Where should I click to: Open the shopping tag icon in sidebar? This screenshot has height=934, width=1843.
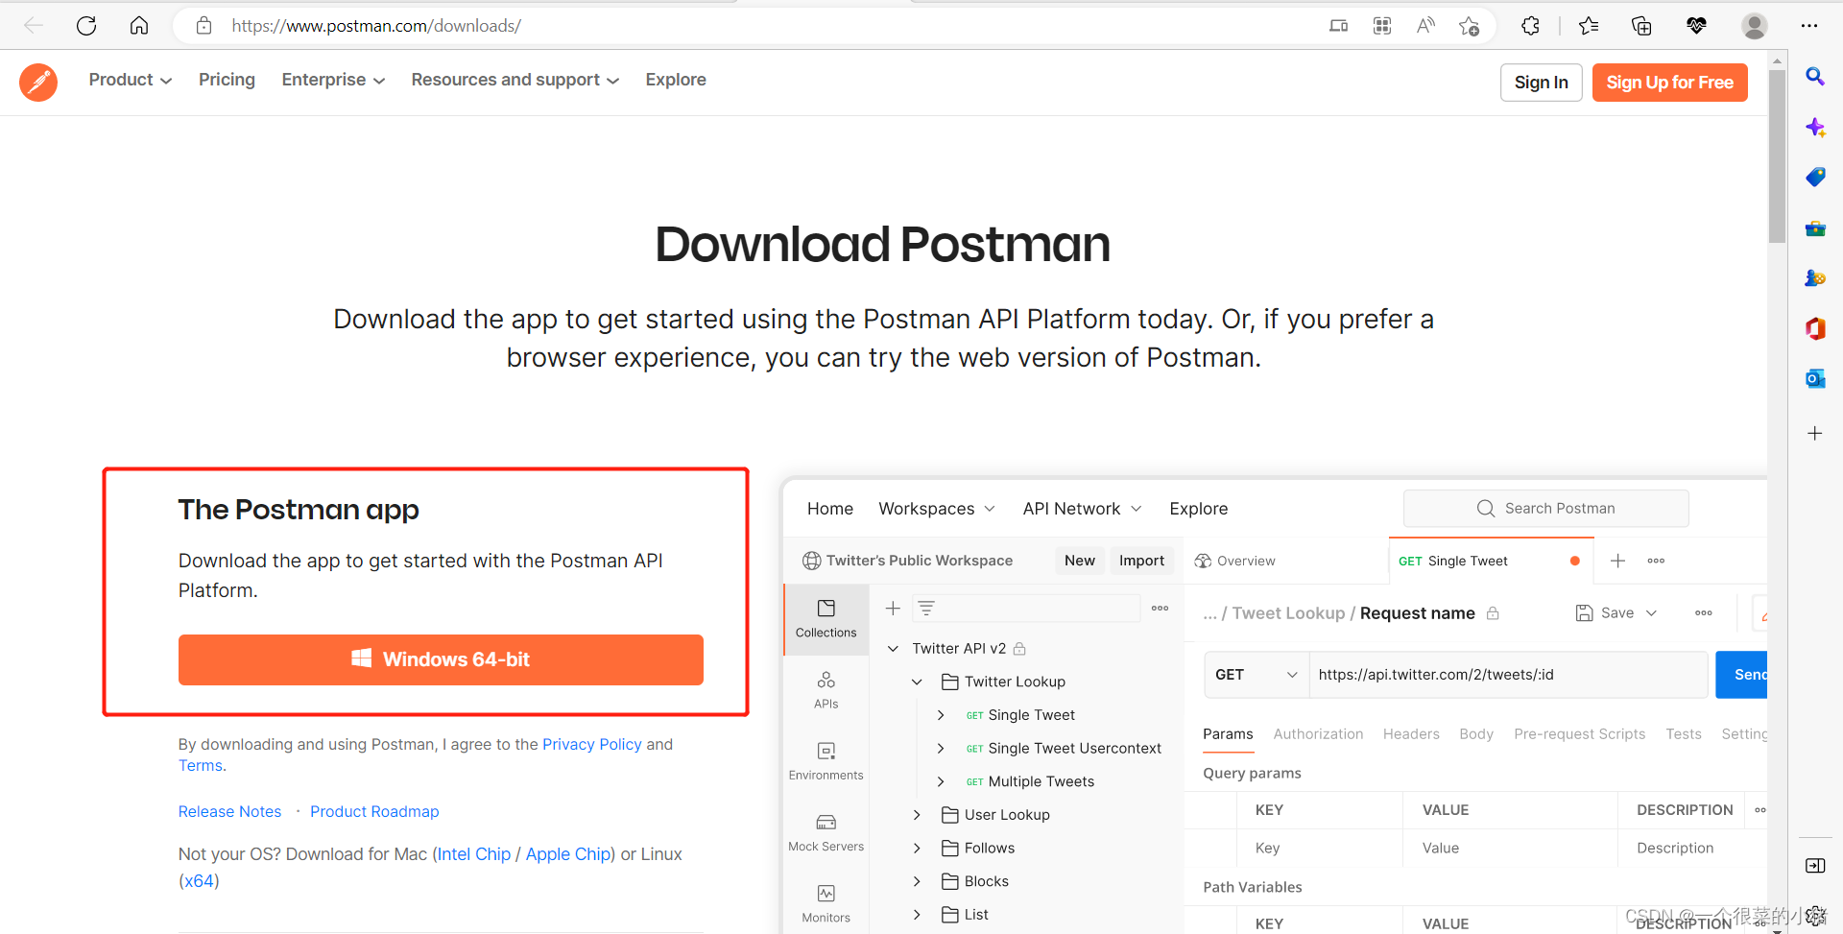[1815, 177]
